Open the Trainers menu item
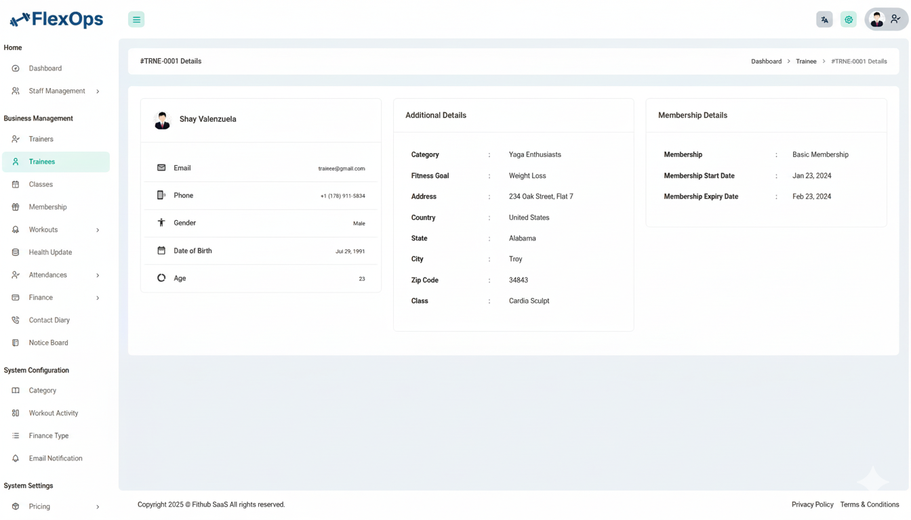 [41, 139]
